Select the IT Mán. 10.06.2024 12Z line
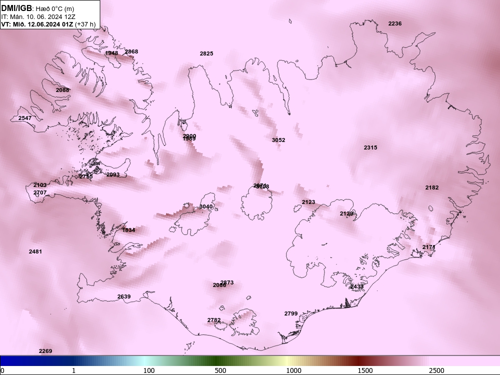This screenshot has width=500, height=375. tap(38, 17)
